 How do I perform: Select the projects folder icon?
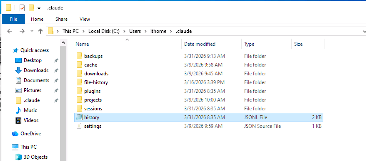pyautogui.click(x=79, y=100)
